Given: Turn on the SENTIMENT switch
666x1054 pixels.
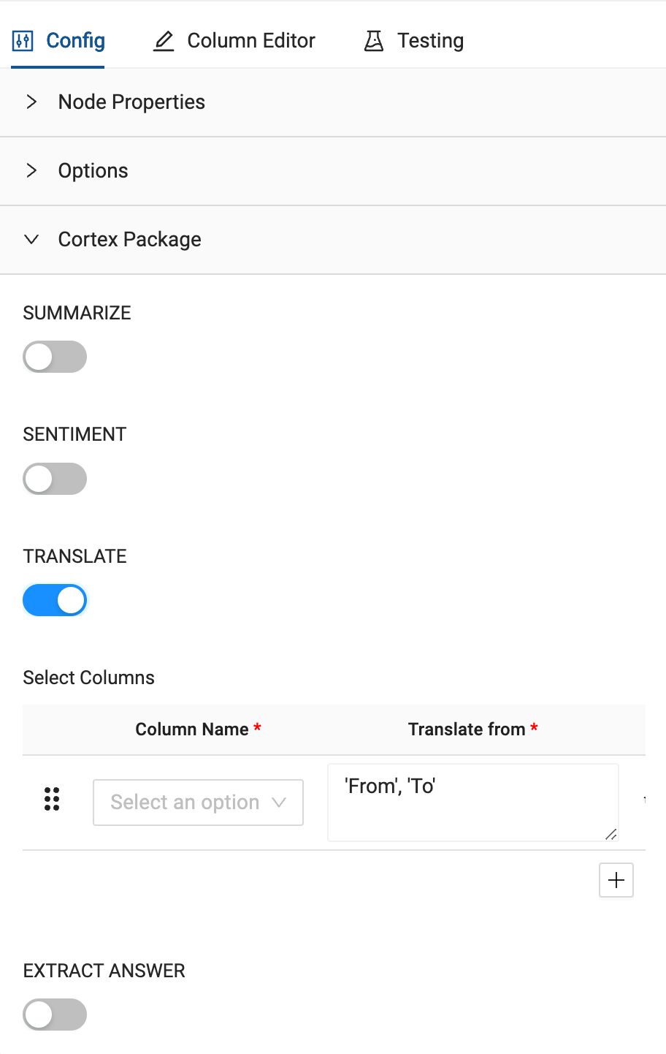Looking at the screenshot, I should coord(55,479).
